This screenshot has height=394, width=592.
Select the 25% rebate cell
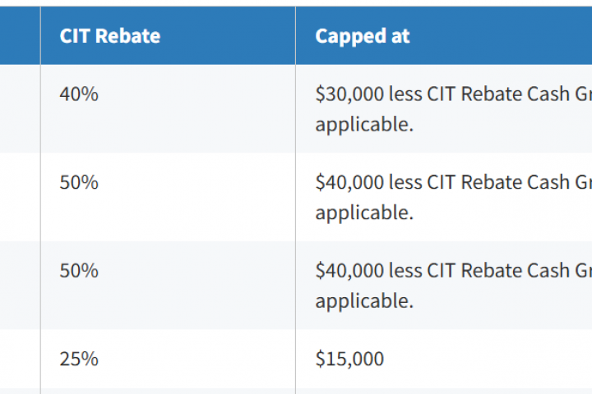click(79, 359)
